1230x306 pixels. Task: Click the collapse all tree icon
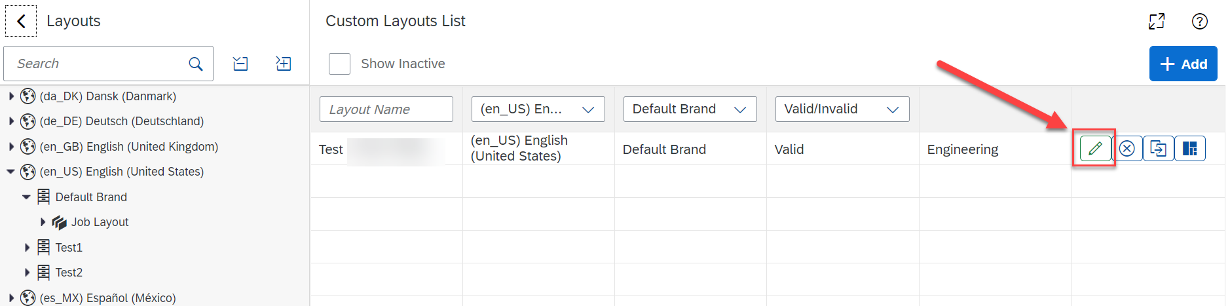[240, 64]
